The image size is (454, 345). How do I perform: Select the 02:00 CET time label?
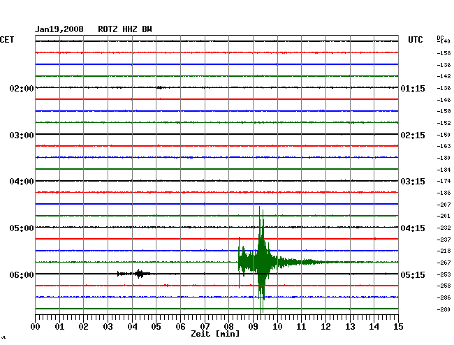pyautogui.click(x=22, y=88)
